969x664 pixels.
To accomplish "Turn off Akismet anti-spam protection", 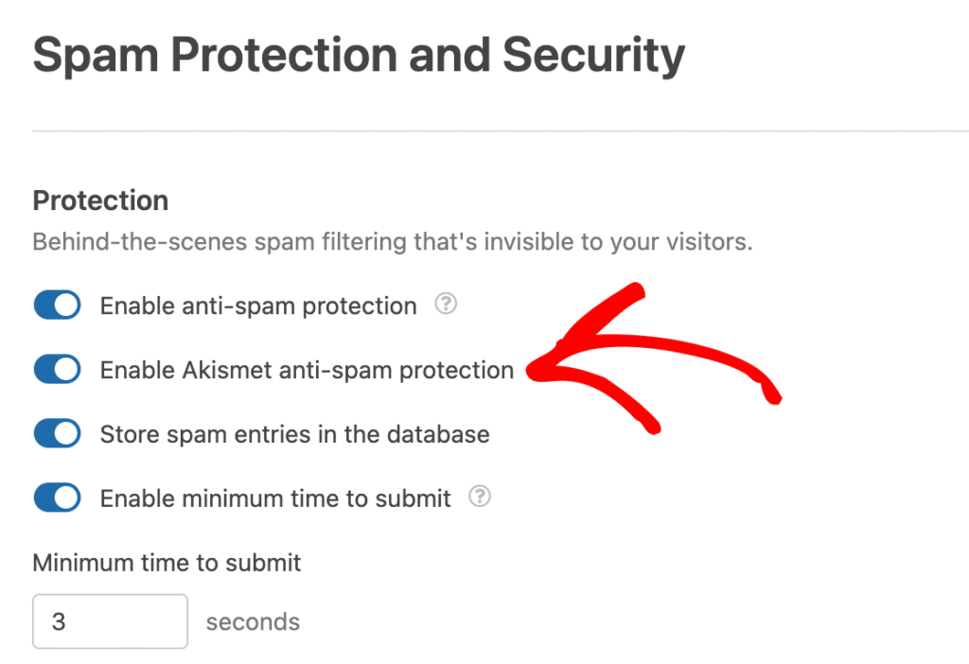I will [57, 369].
